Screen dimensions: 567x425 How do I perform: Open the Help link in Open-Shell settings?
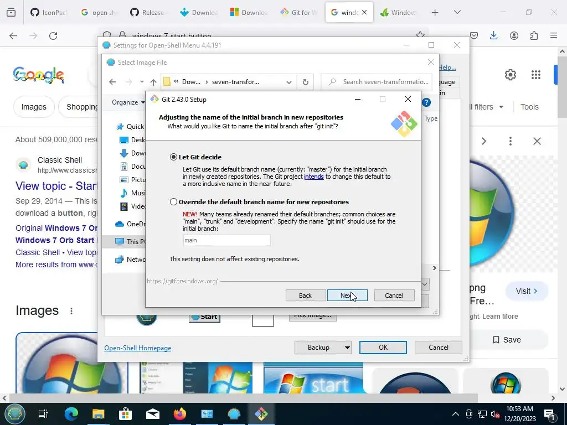tap(447, 68)
